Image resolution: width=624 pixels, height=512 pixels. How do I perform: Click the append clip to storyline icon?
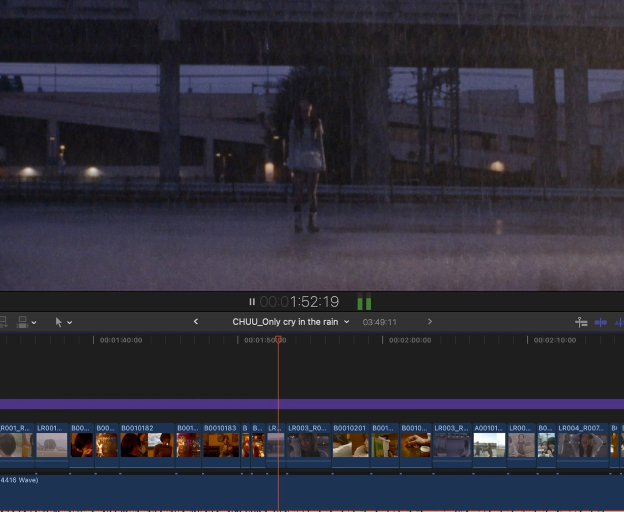pyautogui.click(x=3, y=322)
